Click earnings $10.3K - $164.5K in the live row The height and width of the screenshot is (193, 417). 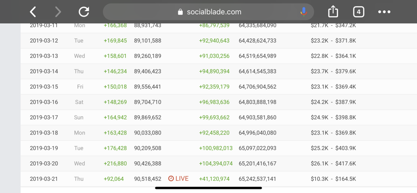coord(333,179)
